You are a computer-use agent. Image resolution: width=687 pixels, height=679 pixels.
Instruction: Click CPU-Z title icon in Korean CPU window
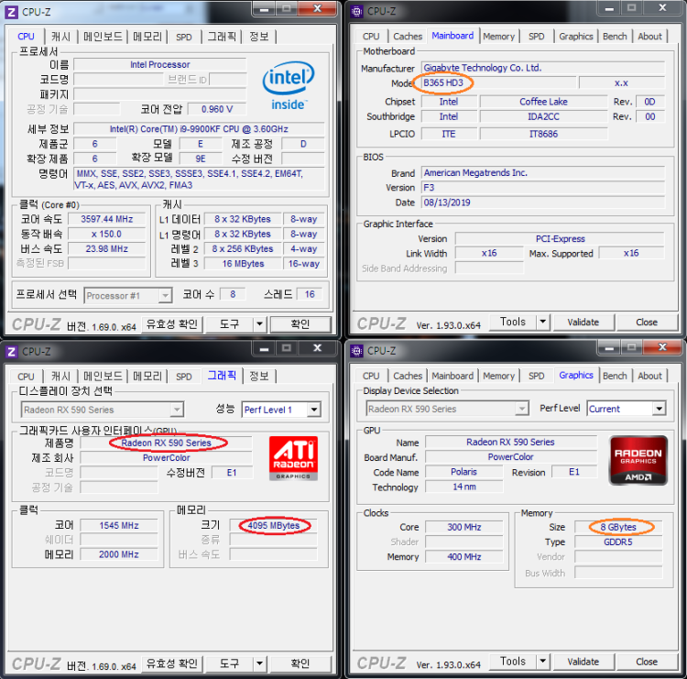(12, 12)
